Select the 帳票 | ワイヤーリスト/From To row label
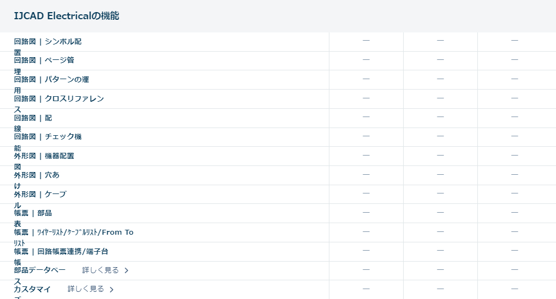Image resolution: width=556 pixels, height=299 pixels. click(x=74, y=232)
